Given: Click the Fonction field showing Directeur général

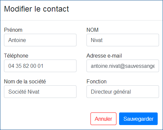Looking at the screenshot, I should 123,92.
